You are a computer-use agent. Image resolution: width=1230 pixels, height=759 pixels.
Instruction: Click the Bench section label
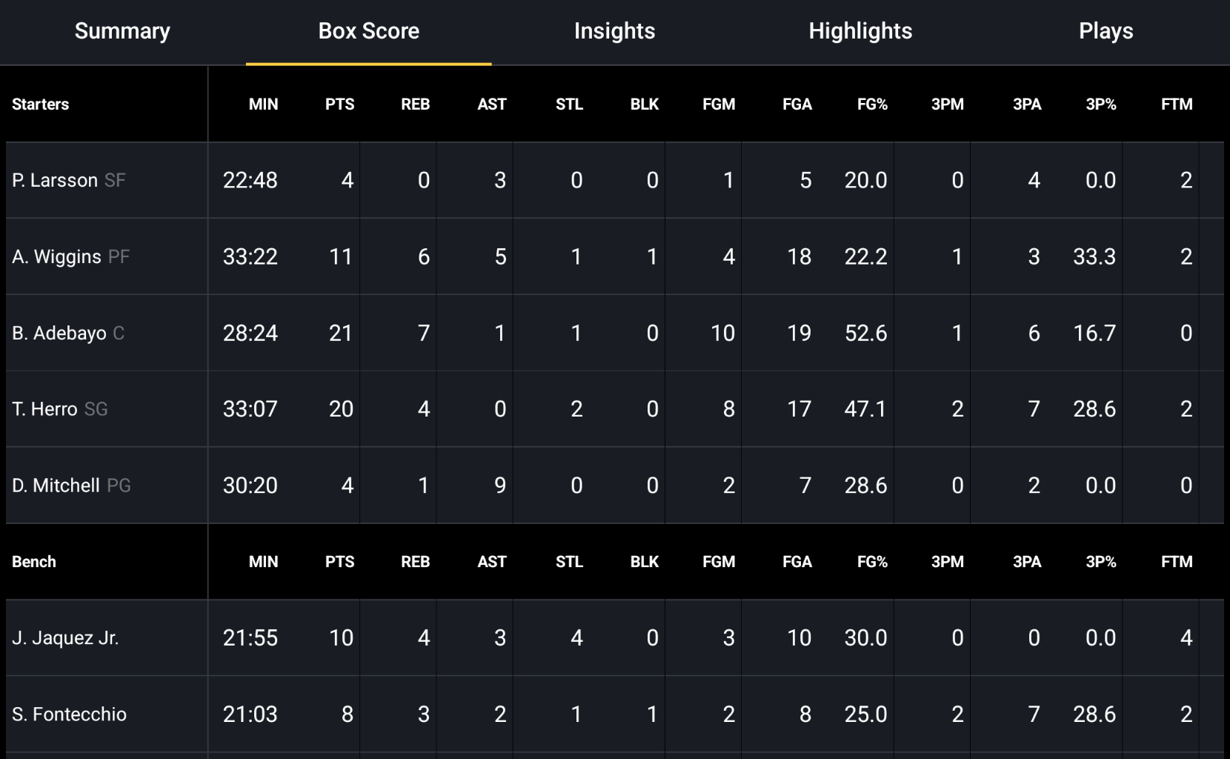point(34,562)
